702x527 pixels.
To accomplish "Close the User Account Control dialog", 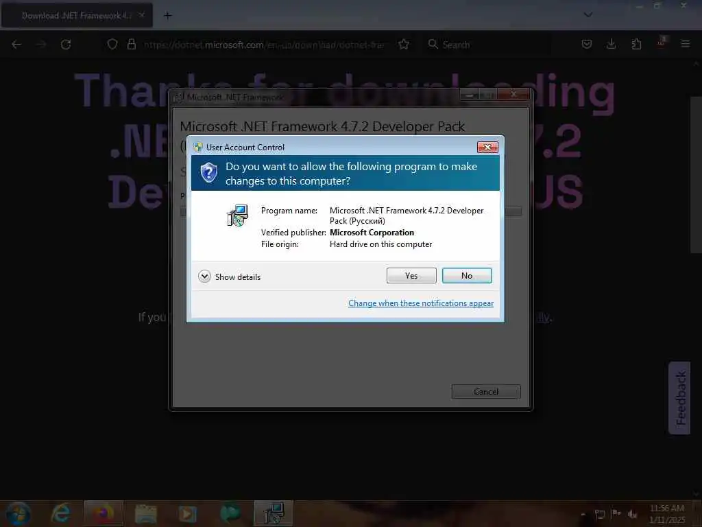I will click(x=487, y=147).
